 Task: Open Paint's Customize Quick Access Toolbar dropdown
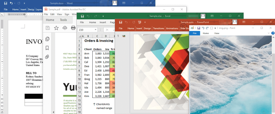coord(215,28)
